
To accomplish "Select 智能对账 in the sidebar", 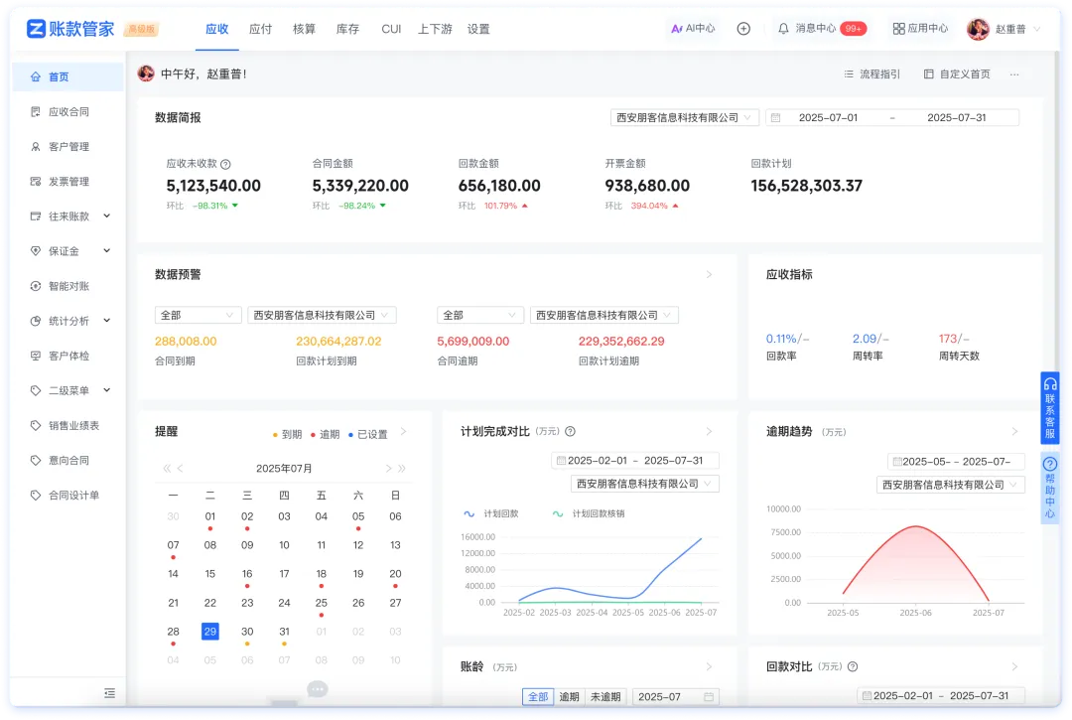I will pyautogui.click(x=67, y=285).
